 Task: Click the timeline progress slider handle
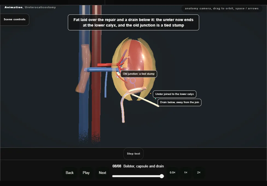tap(162, 176)
